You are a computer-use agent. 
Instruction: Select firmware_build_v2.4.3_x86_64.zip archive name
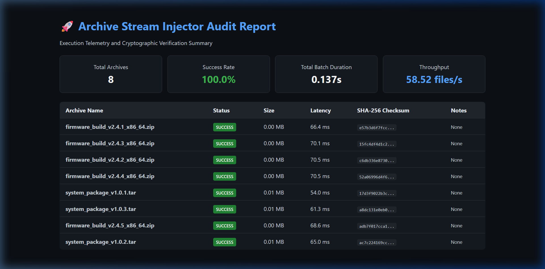(110, 143)
